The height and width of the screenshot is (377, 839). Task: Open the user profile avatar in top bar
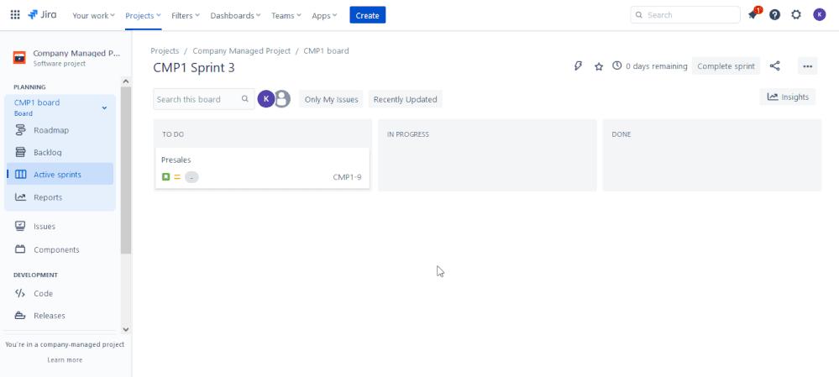(x=819, y=14)
